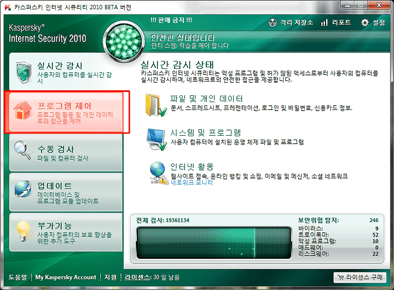Click the magnifier icon in 수동 검사

22,150
